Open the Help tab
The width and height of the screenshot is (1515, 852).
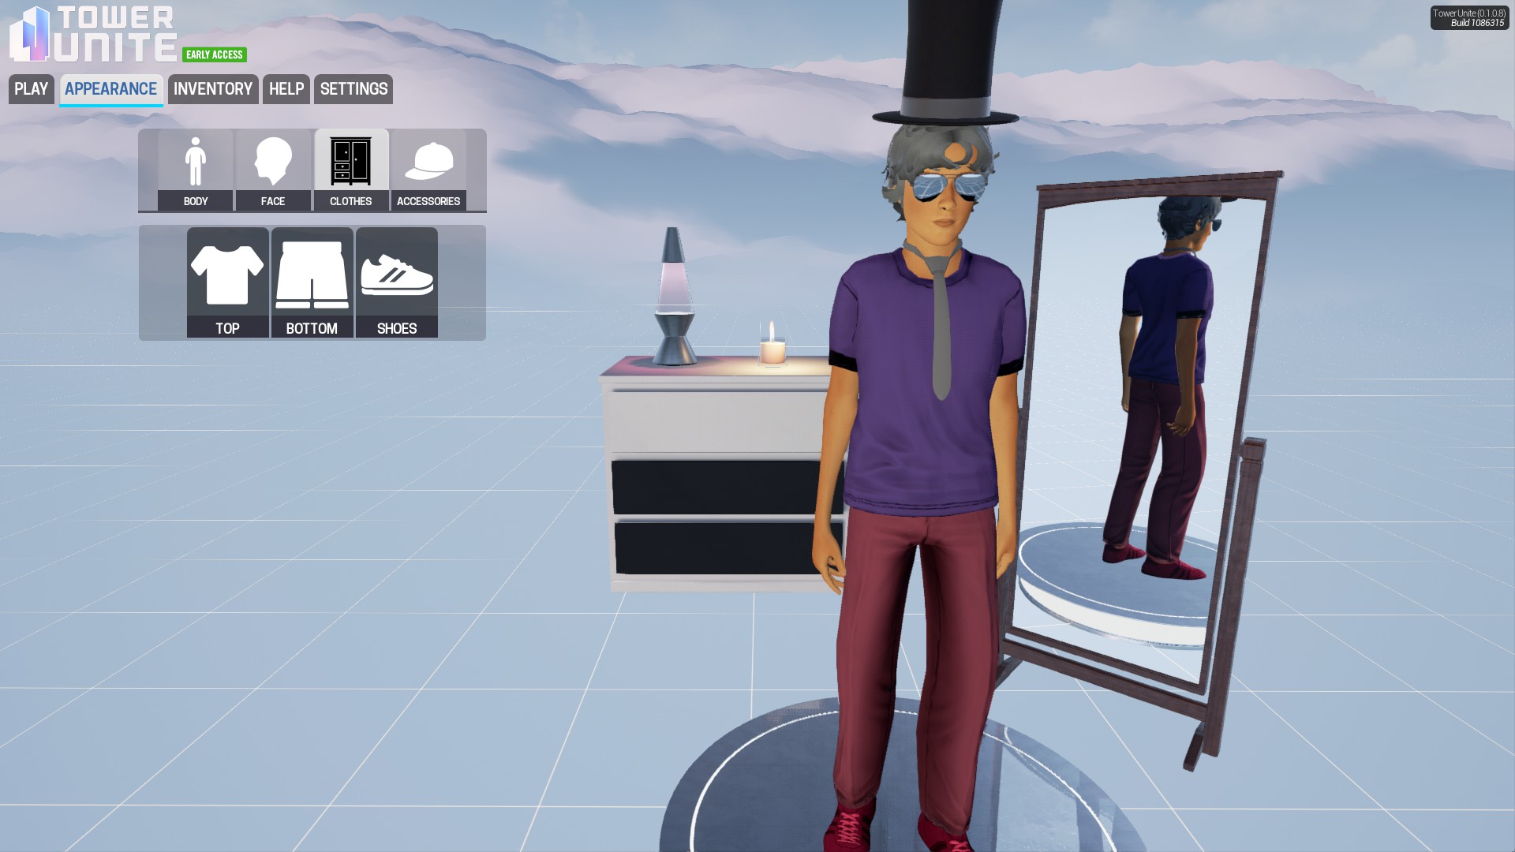pyautogui.click(x=286, y=89)
